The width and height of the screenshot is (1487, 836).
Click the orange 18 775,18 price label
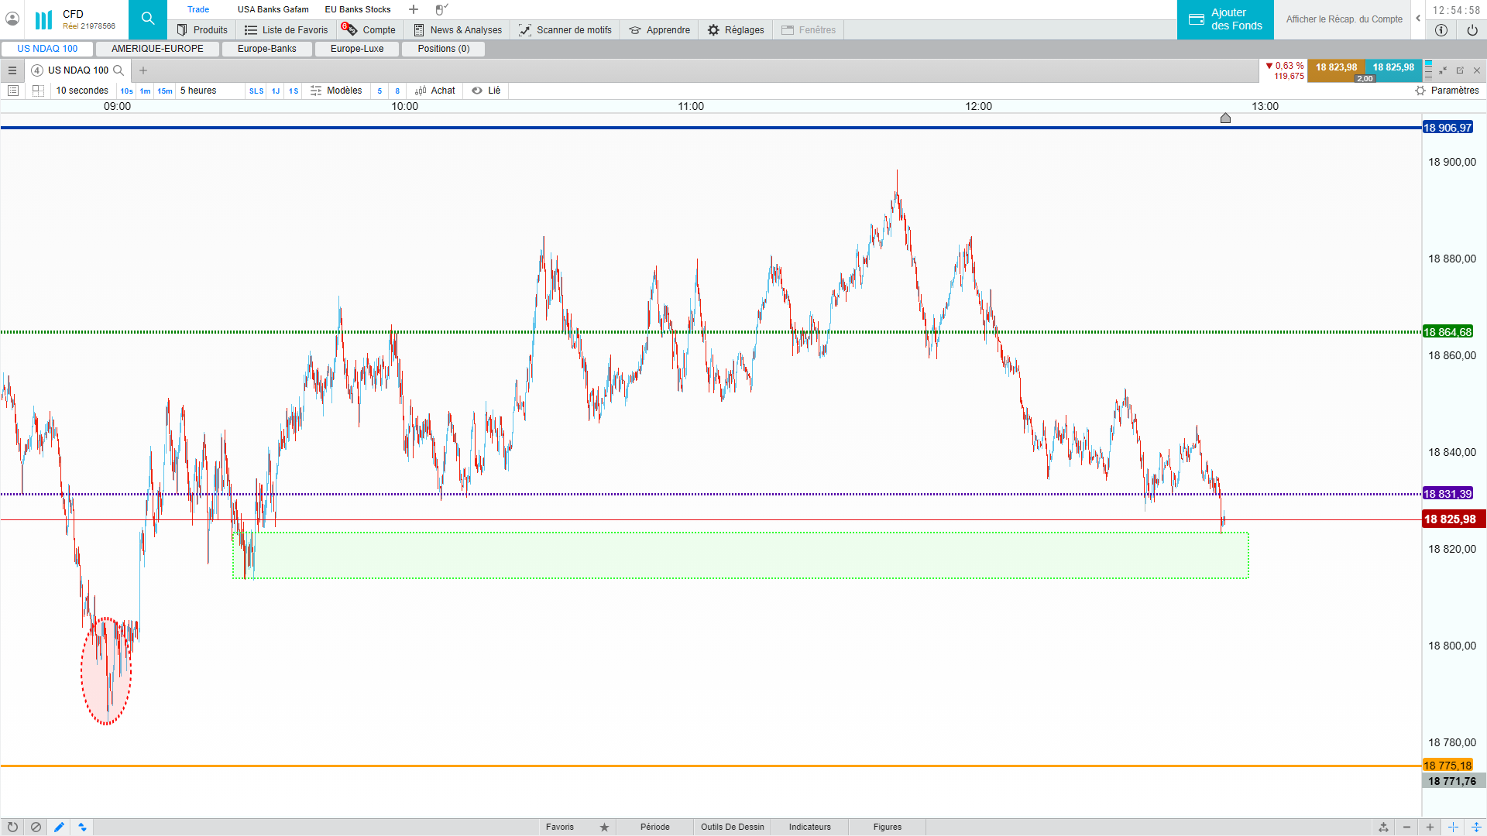coord(1447,766)
